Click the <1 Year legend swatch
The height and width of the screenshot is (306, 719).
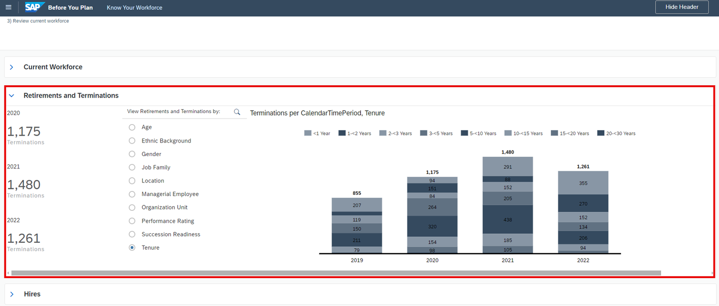click(x=308, y=133)
